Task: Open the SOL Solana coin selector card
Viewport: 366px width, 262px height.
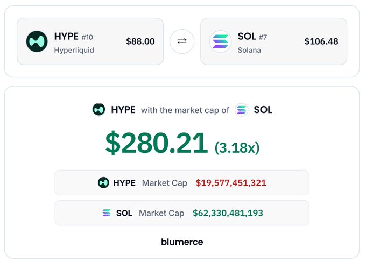Action: point(273,41)
